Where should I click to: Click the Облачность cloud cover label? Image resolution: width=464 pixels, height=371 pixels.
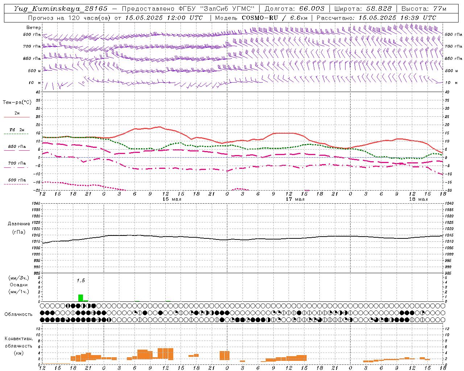point(18,314)
